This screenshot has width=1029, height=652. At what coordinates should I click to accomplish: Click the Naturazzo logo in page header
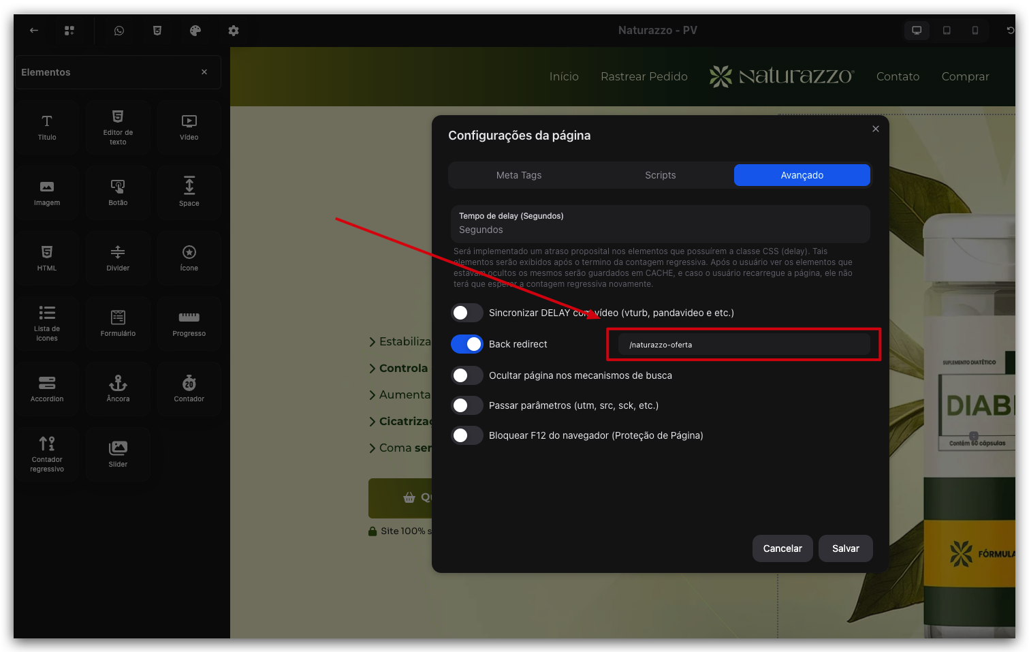pos(782,76)
